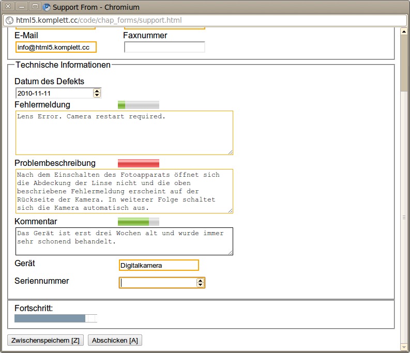Click the red Problembeschreibung meter bar

click(139, 163)
